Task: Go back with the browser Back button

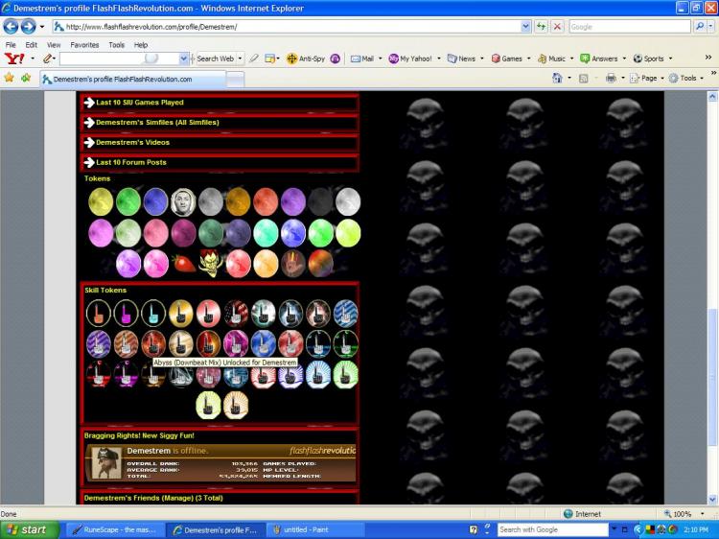Action: click(11, 27)
